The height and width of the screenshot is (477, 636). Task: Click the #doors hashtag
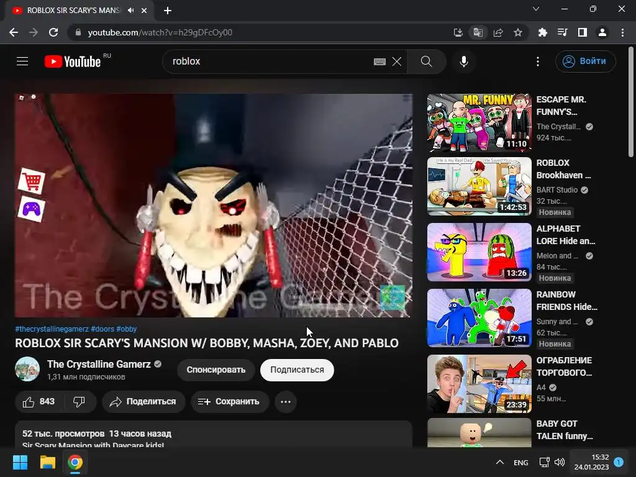pos(102,329)
